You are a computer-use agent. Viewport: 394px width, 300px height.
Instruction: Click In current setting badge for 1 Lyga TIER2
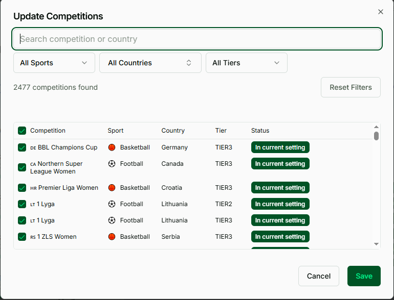[280, 204]
